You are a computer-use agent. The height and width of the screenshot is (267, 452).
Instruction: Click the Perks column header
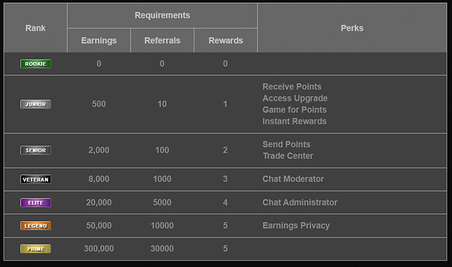pyautogui.click(x=352, y=28)
